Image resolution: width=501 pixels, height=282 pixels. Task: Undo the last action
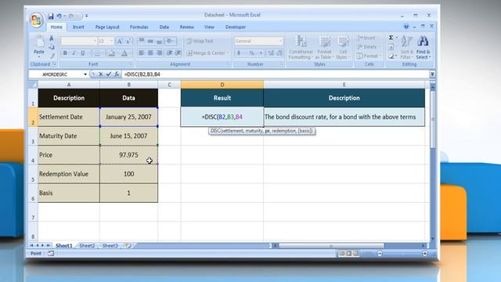(59, 16)
